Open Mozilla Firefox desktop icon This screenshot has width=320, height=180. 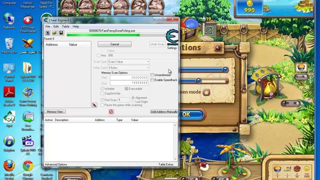pyautogui.click(x=9, y=169)
